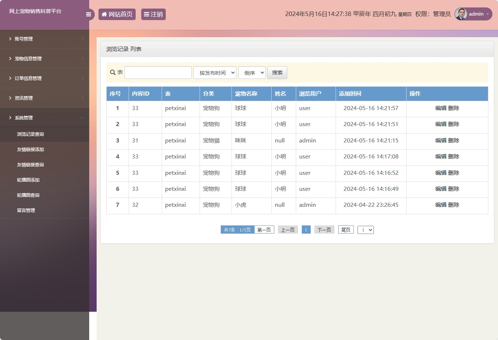Image resolution: width=498 pixels, height=340 pixels.
Task: Click the 搜索 search button
Action: pyautogui.click(x=277, y=72)
